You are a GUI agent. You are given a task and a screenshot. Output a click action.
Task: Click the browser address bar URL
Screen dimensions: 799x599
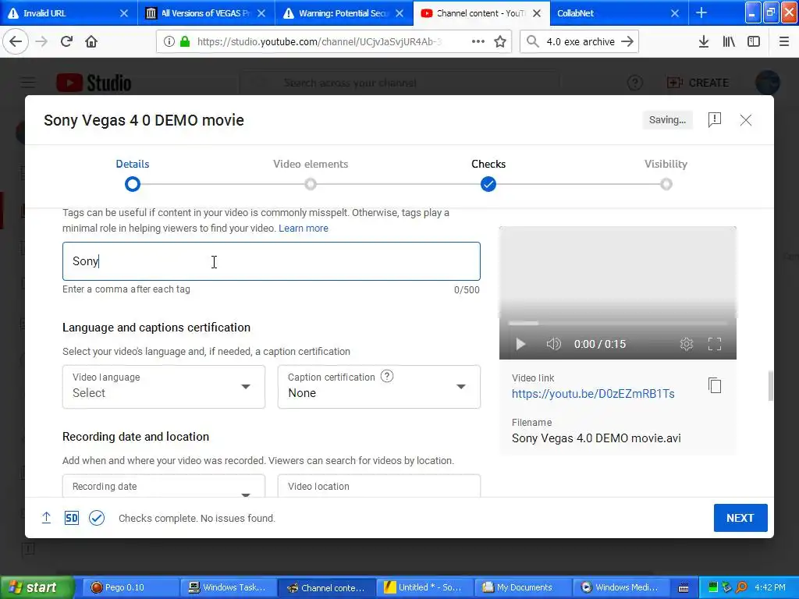(x=319, y=42)
